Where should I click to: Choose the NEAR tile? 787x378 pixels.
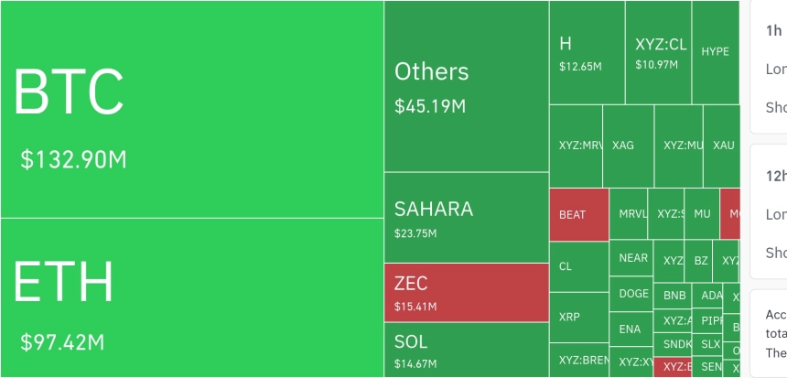[x=631, y=258]
